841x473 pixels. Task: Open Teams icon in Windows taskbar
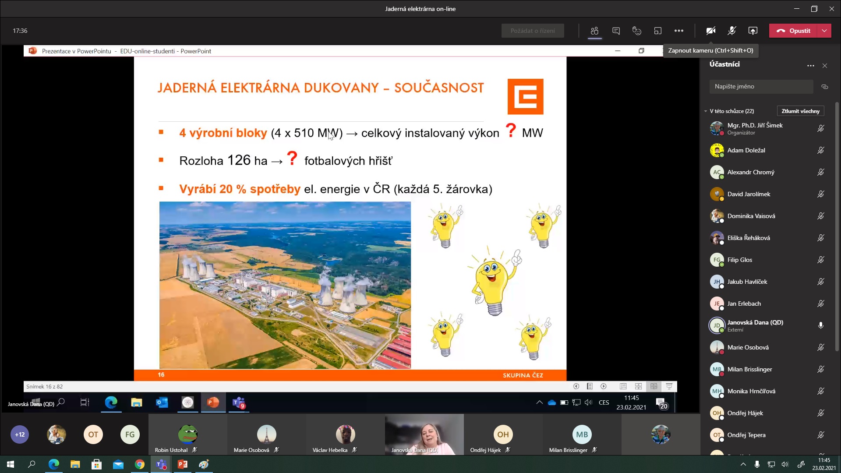[161, 464]
